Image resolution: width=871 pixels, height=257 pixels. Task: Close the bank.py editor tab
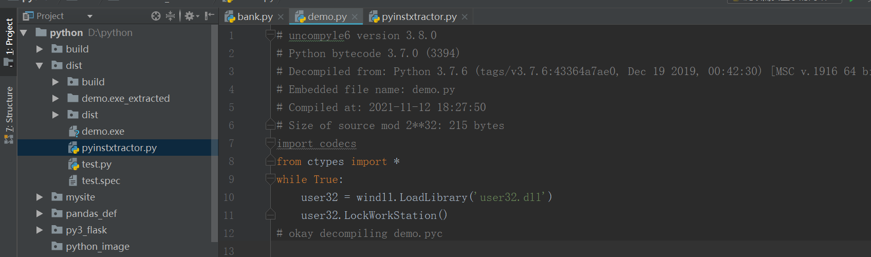point(281,17)
